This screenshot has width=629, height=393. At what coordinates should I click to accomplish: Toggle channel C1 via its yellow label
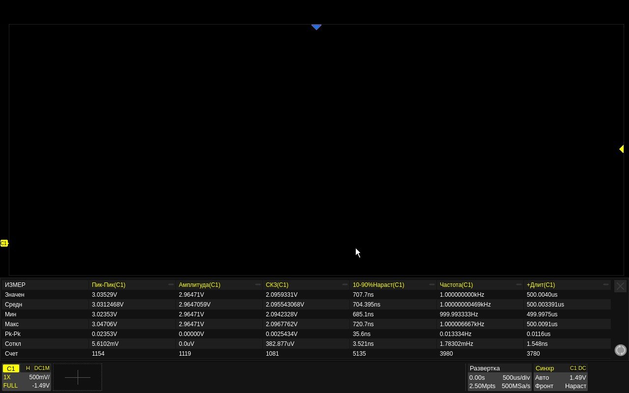pos(11,368)
